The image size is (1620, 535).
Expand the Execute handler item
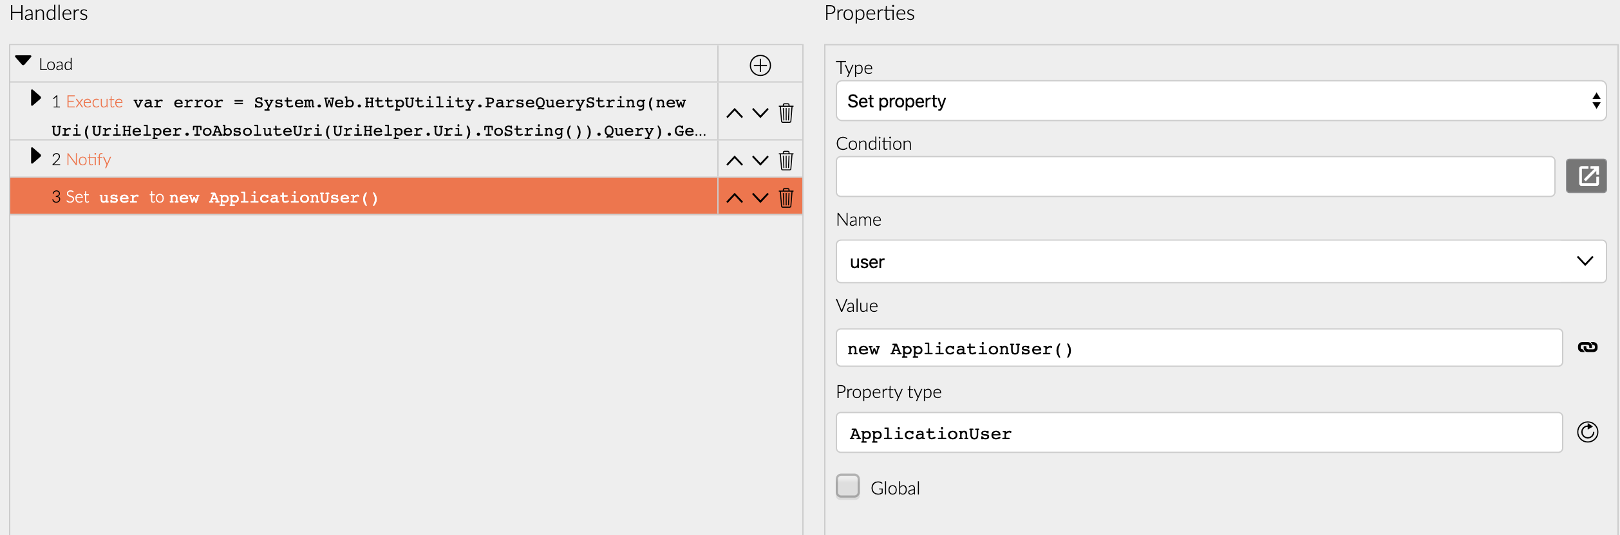point(36,98)
